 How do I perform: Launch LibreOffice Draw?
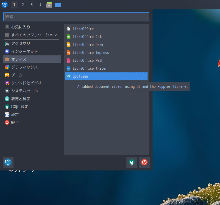[106, 45]
